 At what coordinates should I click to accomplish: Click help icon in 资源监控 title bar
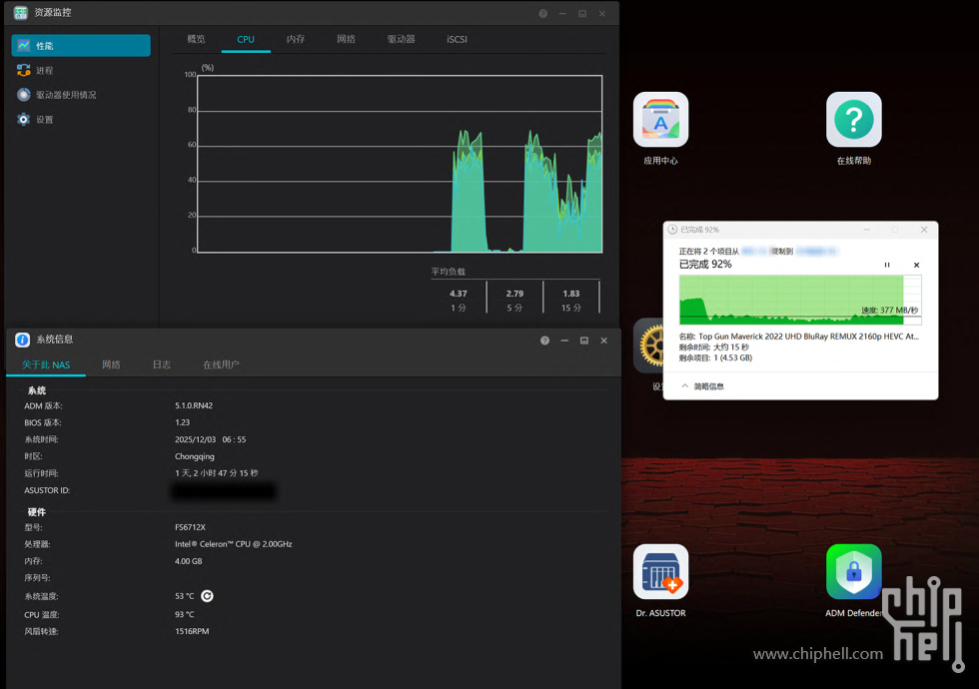[x=542, y=14]
